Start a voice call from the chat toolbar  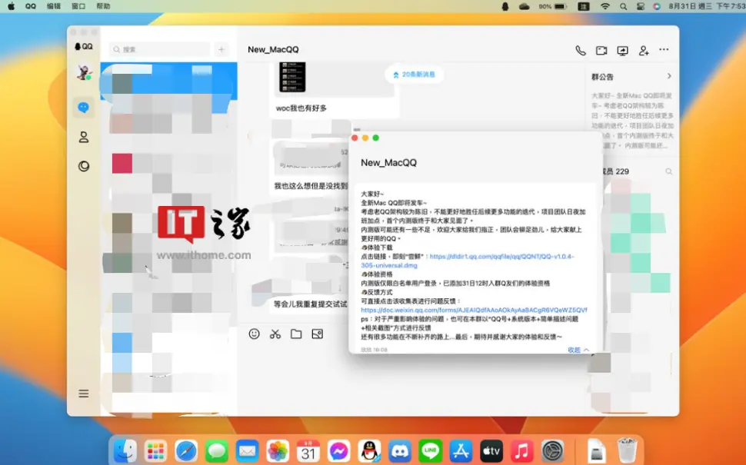[581, 49]
